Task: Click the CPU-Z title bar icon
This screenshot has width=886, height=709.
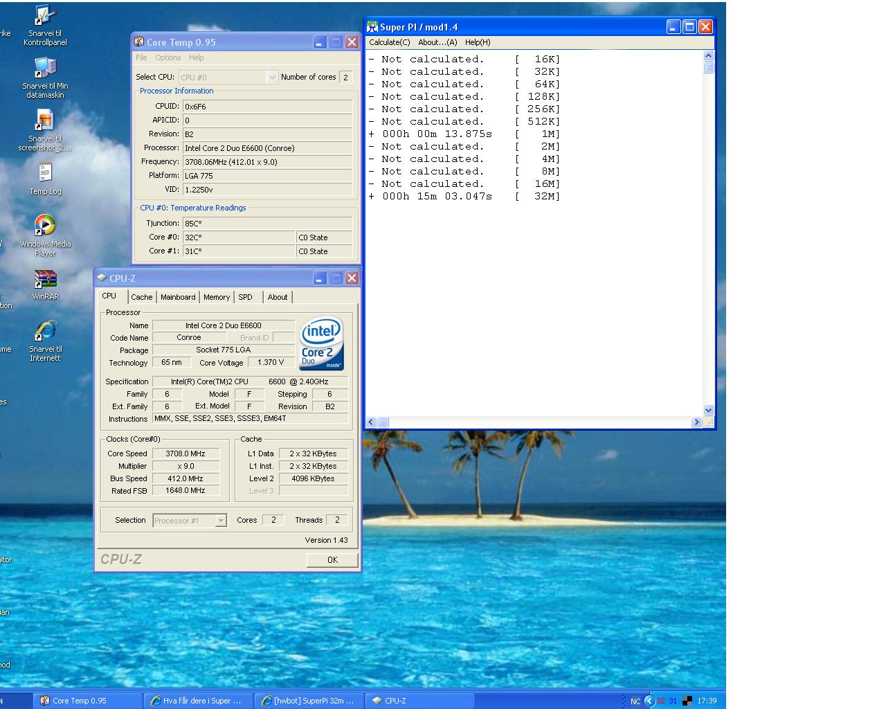Action: (x=102, y=278)
